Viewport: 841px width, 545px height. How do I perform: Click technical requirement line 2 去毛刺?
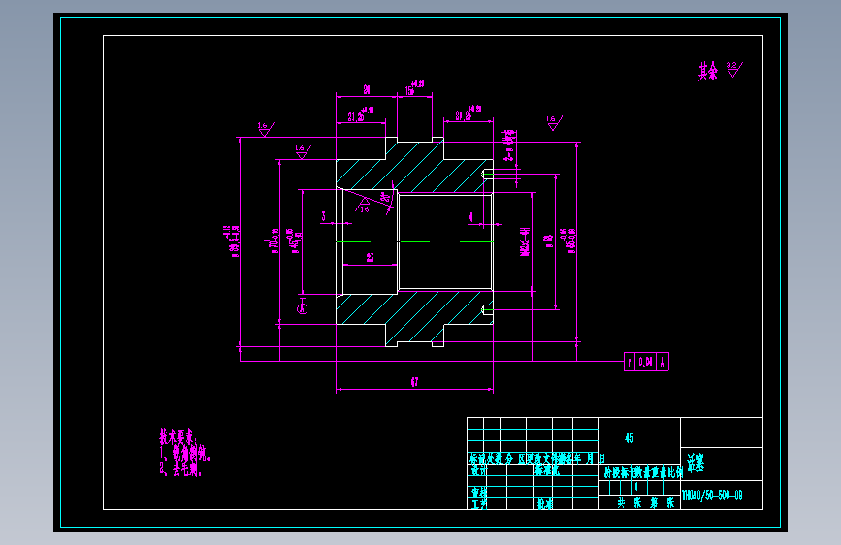[181, 469]
